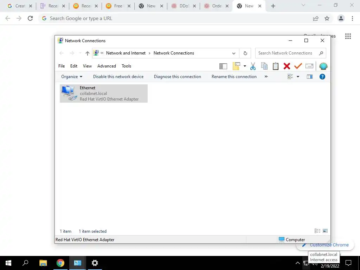Show more commands with the double chevron

(x=266, y=76)
